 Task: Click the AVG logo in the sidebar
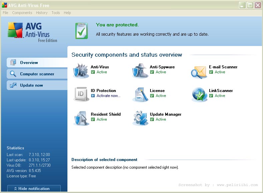pyautogui.click(x=32, y=32)
